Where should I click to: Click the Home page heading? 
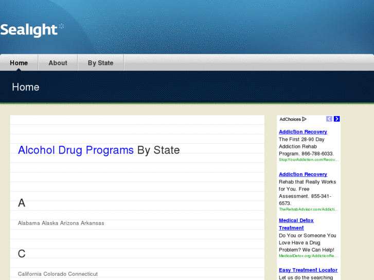(26, 87)
